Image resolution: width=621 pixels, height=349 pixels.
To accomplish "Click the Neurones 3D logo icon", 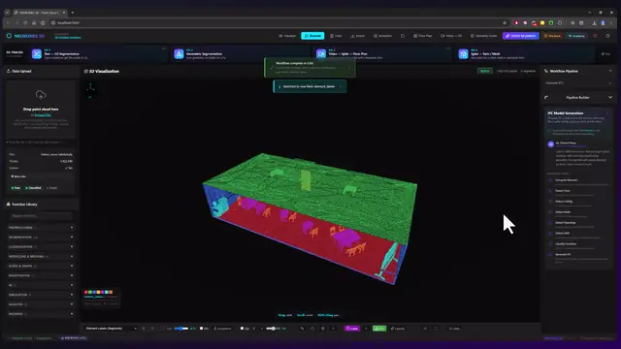I will [9, 36].
